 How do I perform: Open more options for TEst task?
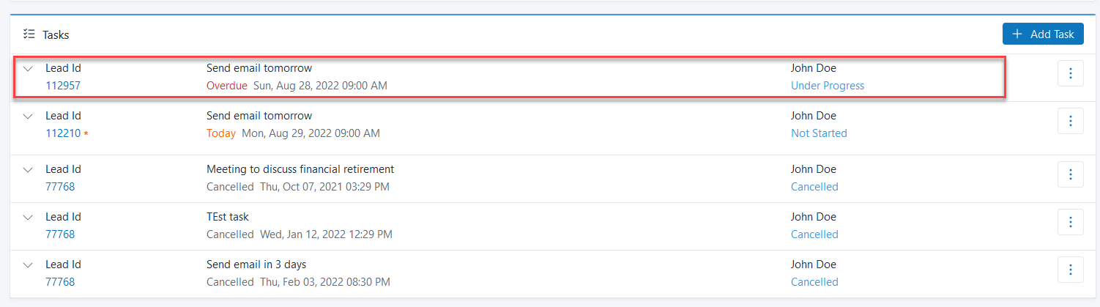pos(1070,222)
